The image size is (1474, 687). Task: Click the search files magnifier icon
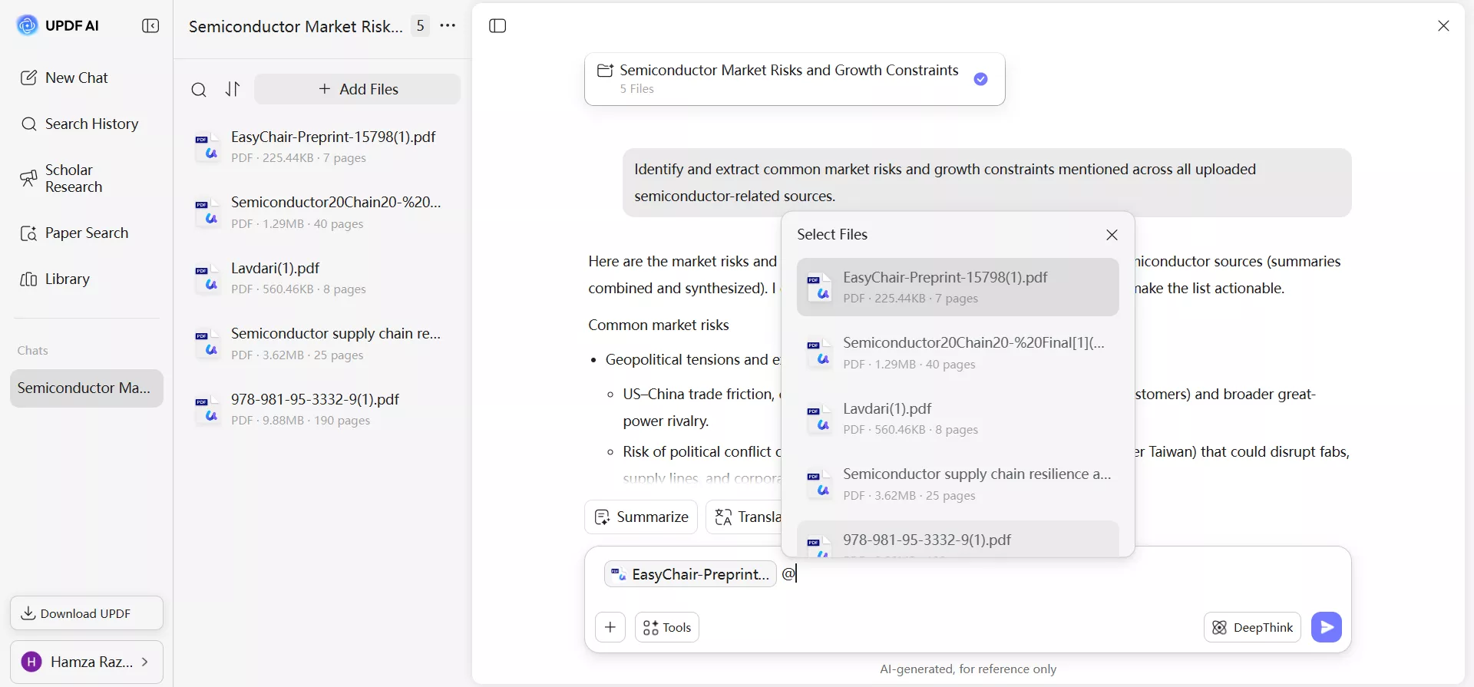(x=199, y=90)
